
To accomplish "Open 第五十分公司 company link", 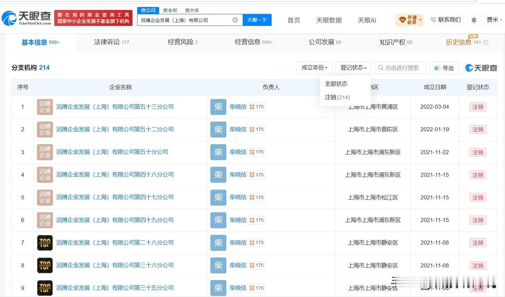I will [x=112, y=152].
